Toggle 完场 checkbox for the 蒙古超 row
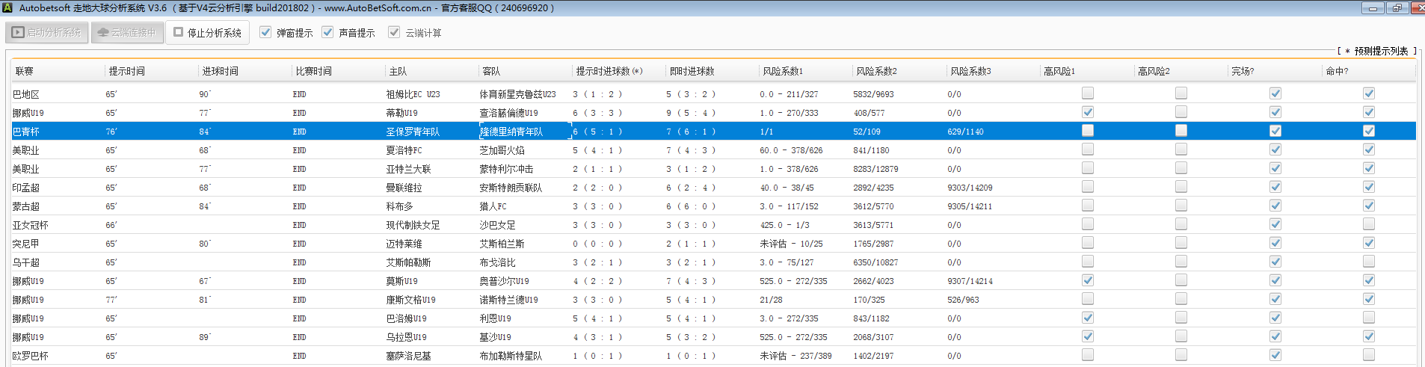 pyautogui.click(x=1275, y=206)
